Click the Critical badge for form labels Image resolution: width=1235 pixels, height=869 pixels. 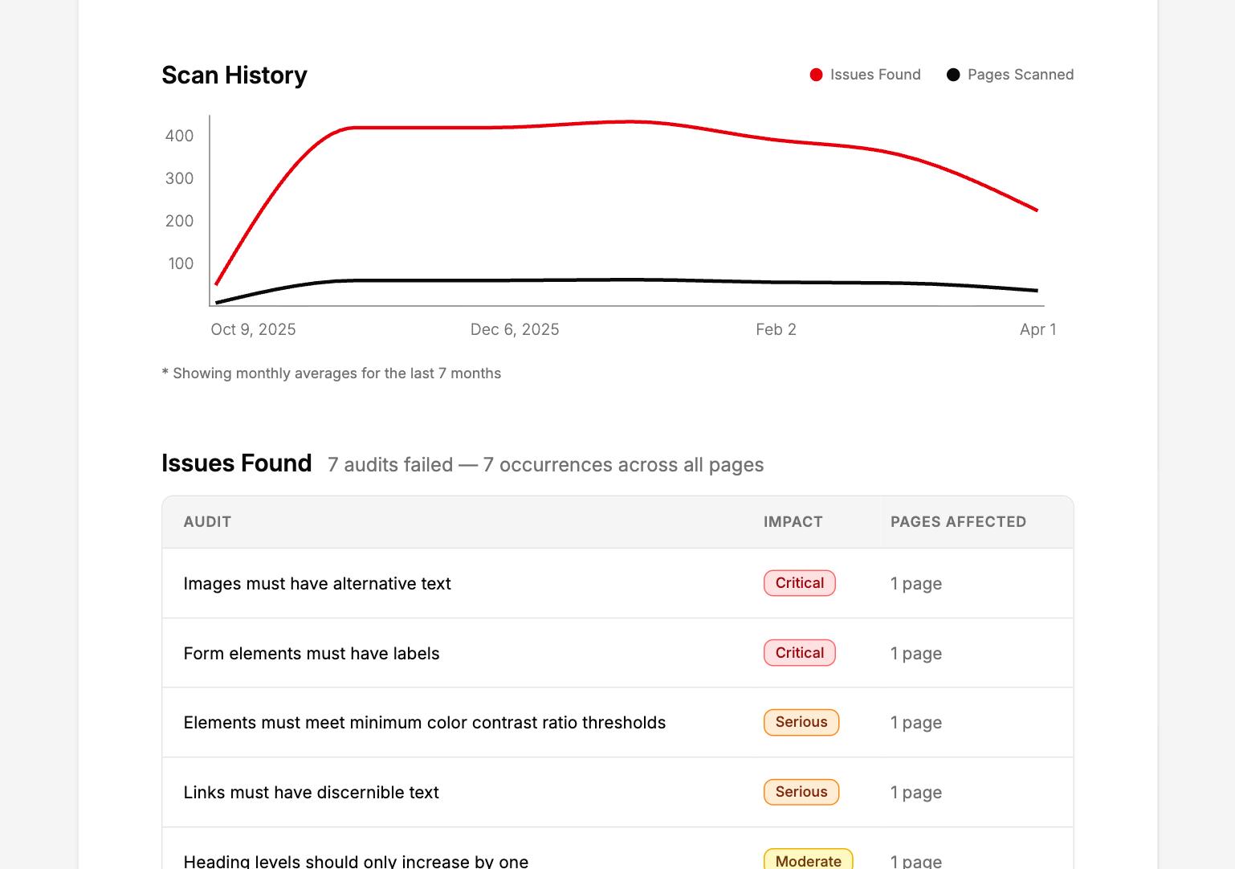800,653
